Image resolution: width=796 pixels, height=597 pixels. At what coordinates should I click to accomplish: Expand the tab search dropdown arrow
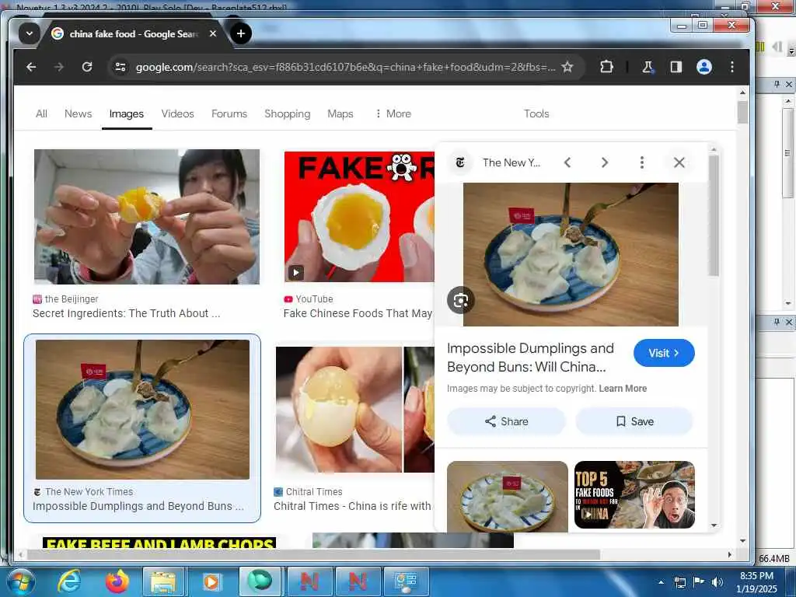click(x=30, y=33)
